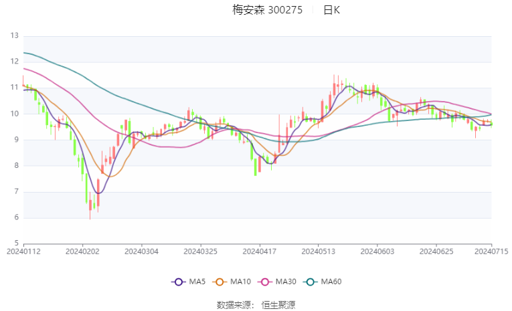The image size is (512, 311).
Task: Click the 20240417 x-axis date label
Action: 260,251
